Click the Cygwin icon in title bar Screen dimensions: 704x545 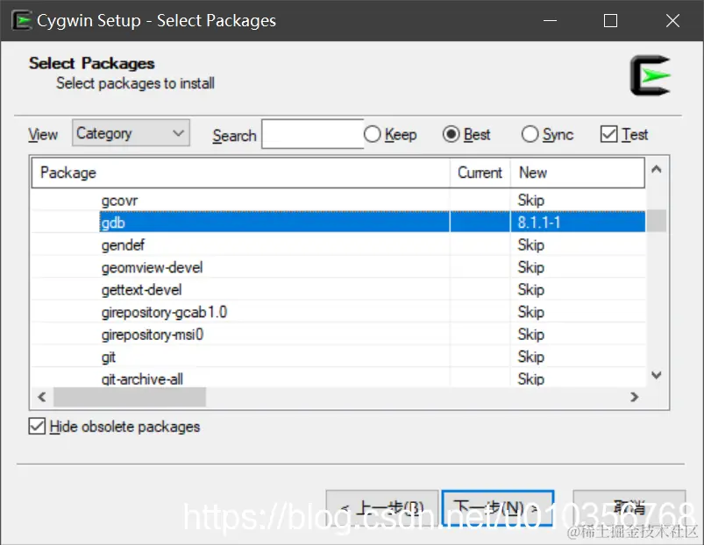coord(22,21)
